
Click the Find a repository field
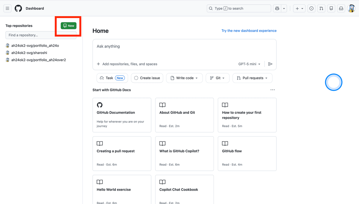click(x=41, y=35)
